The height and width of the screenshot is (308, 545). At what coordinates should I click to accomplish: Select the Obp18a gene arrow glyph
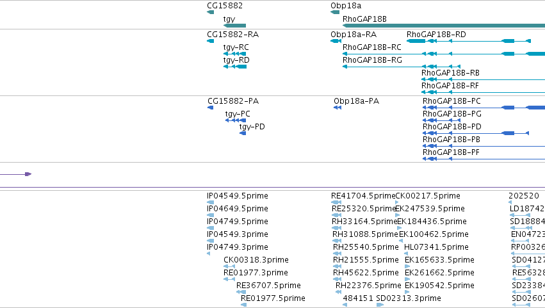coord(335,12)
